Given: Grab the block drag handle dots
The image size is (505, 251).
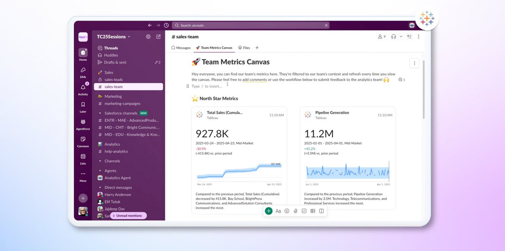Looking at the screenshot, I should 188,86.
